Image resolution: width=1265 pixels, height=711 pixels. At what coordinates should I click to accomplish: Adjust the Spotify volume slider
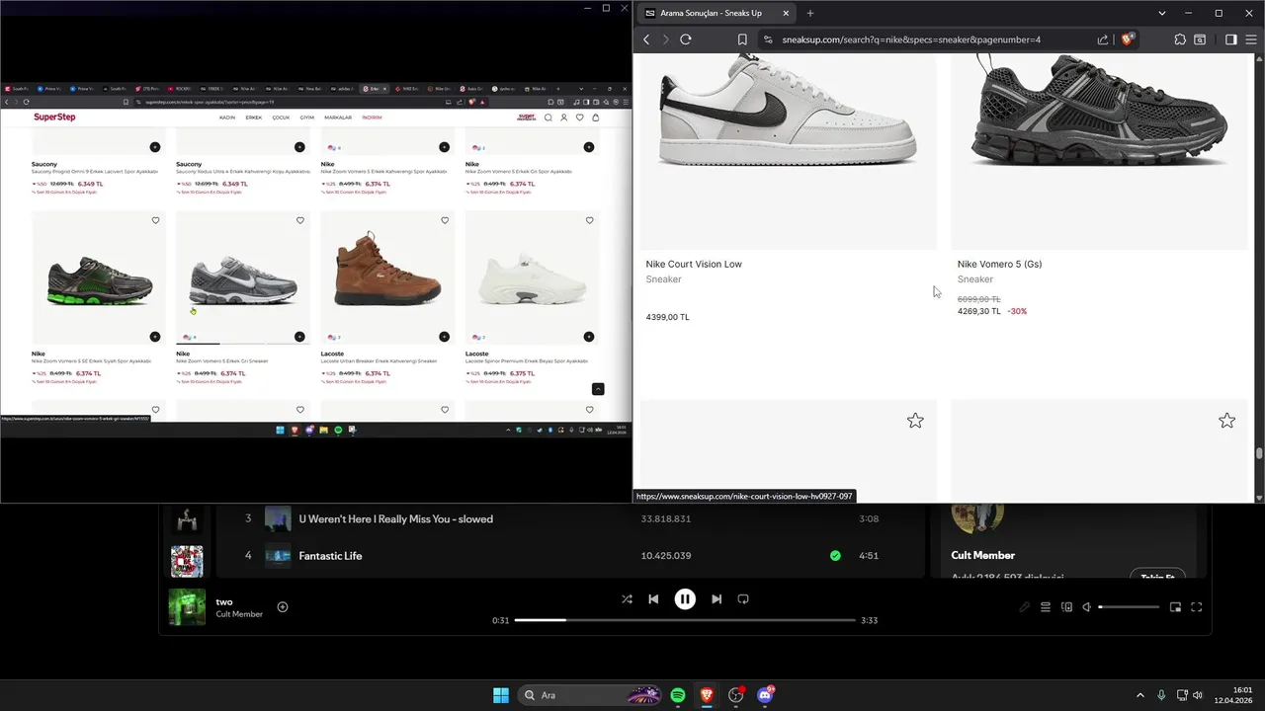tap(1129, 607)
